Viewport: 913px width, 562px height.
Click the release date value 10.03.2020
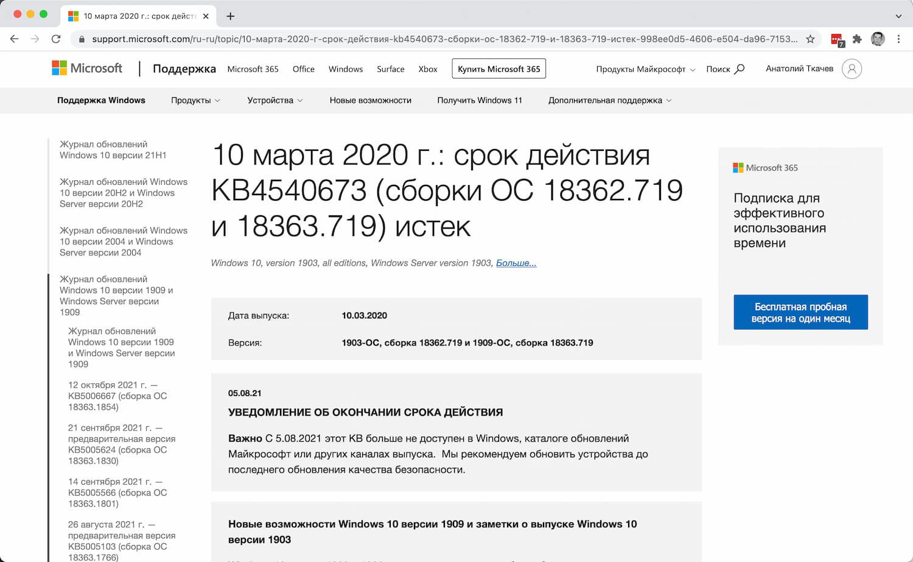(x=364, y=316)
